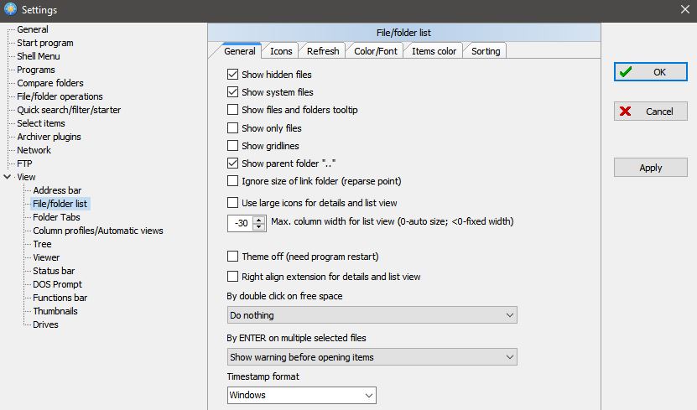This screenshot has width=697, height=410.
Task: Open the Timestamp format dropdown
Action: click(301, 395)
